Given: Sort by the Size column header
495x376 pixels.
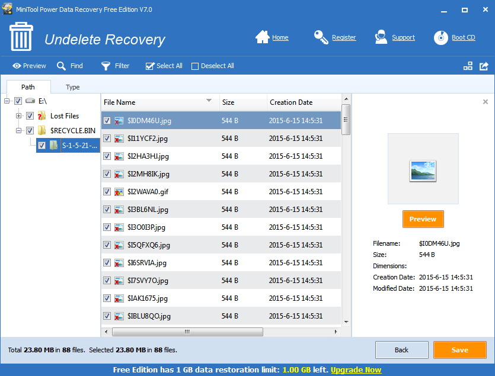Looking at the screenshot, I should point(243,102).
